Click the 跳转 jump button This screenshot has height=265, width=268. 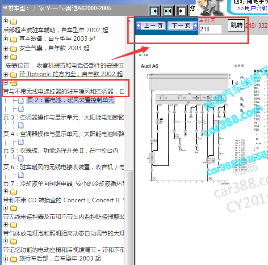(237, 26)
